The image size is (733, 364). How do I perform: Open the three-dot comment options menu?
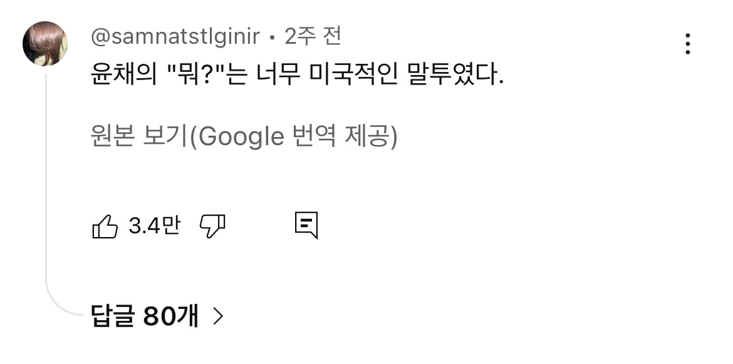pos(687,44)
